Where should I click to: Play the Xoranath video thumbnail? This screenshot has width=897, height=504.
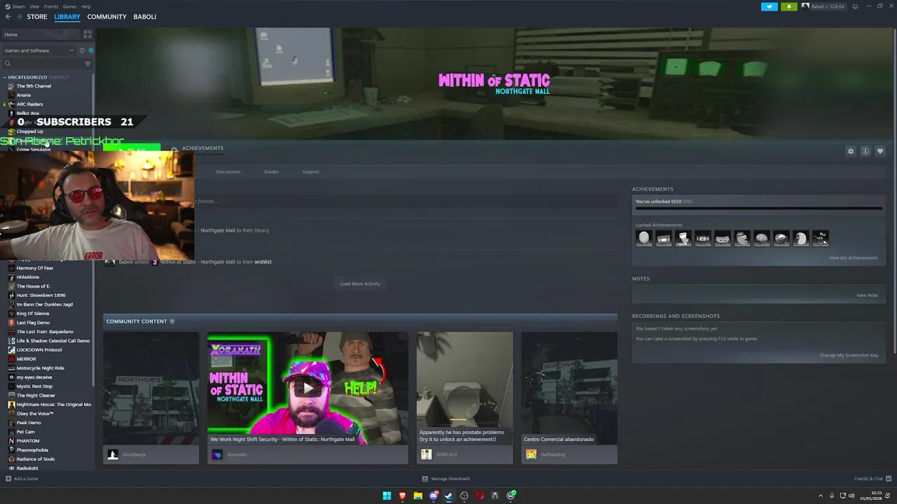[308, 388]
